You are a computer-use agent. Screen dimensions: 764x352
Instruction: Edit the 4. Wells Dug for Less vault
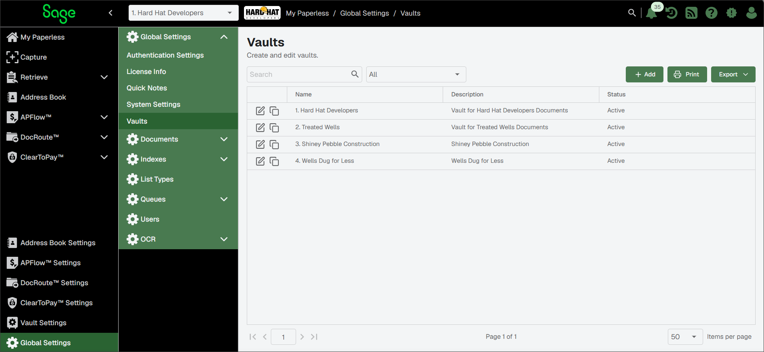click(260, 161)
